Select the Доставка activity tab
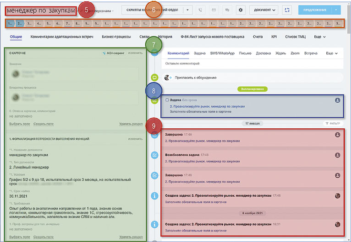This screenshot has width=351, height=242. pos(263,53)
